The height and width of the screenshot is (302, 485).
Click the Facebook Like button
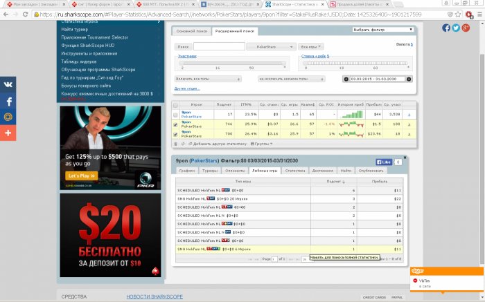(x=384, y=162)
